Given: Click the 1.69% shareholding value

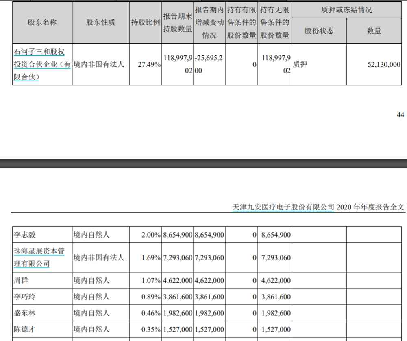Looking at the screenshot, I should tap(151, 258).
